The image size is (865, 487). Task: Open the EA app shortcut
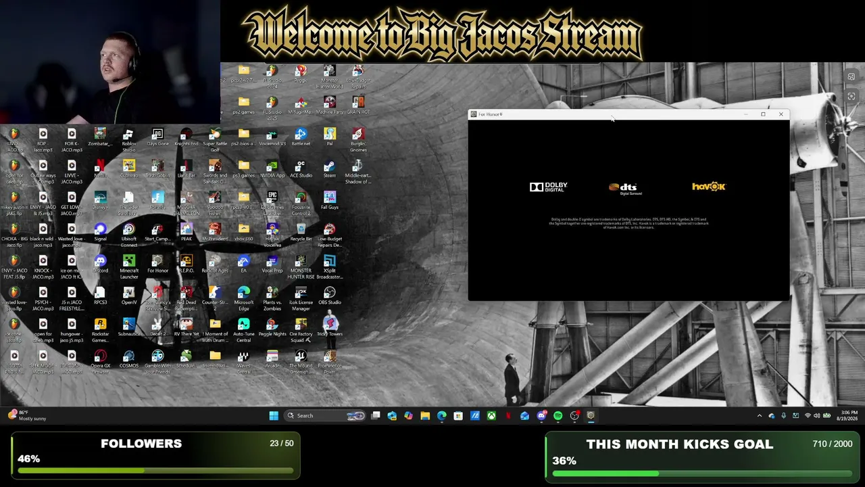click(x=243, y=264)
